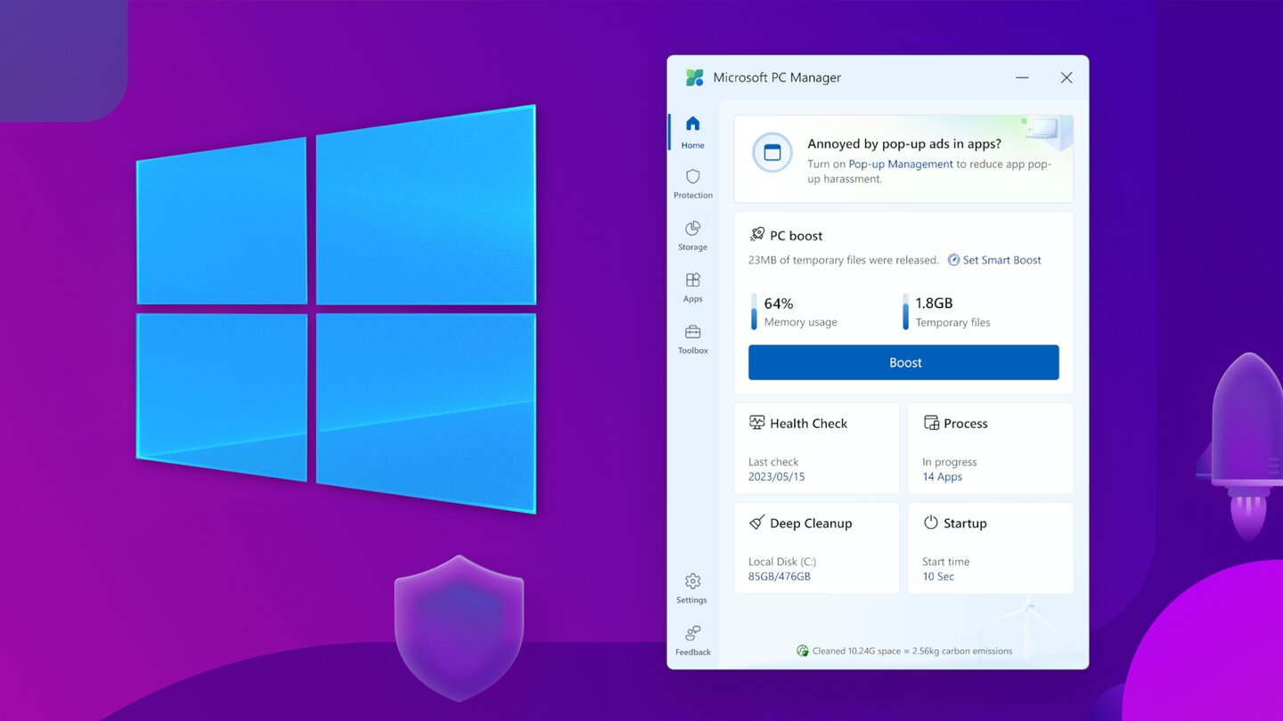Click the Feedback icon at sidebar bottom

tap(692, 634)
